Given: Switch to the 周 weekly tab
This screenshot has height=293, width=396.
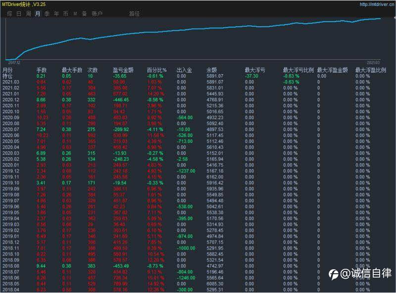Looking at the screenshot, I should click(28, 14).
